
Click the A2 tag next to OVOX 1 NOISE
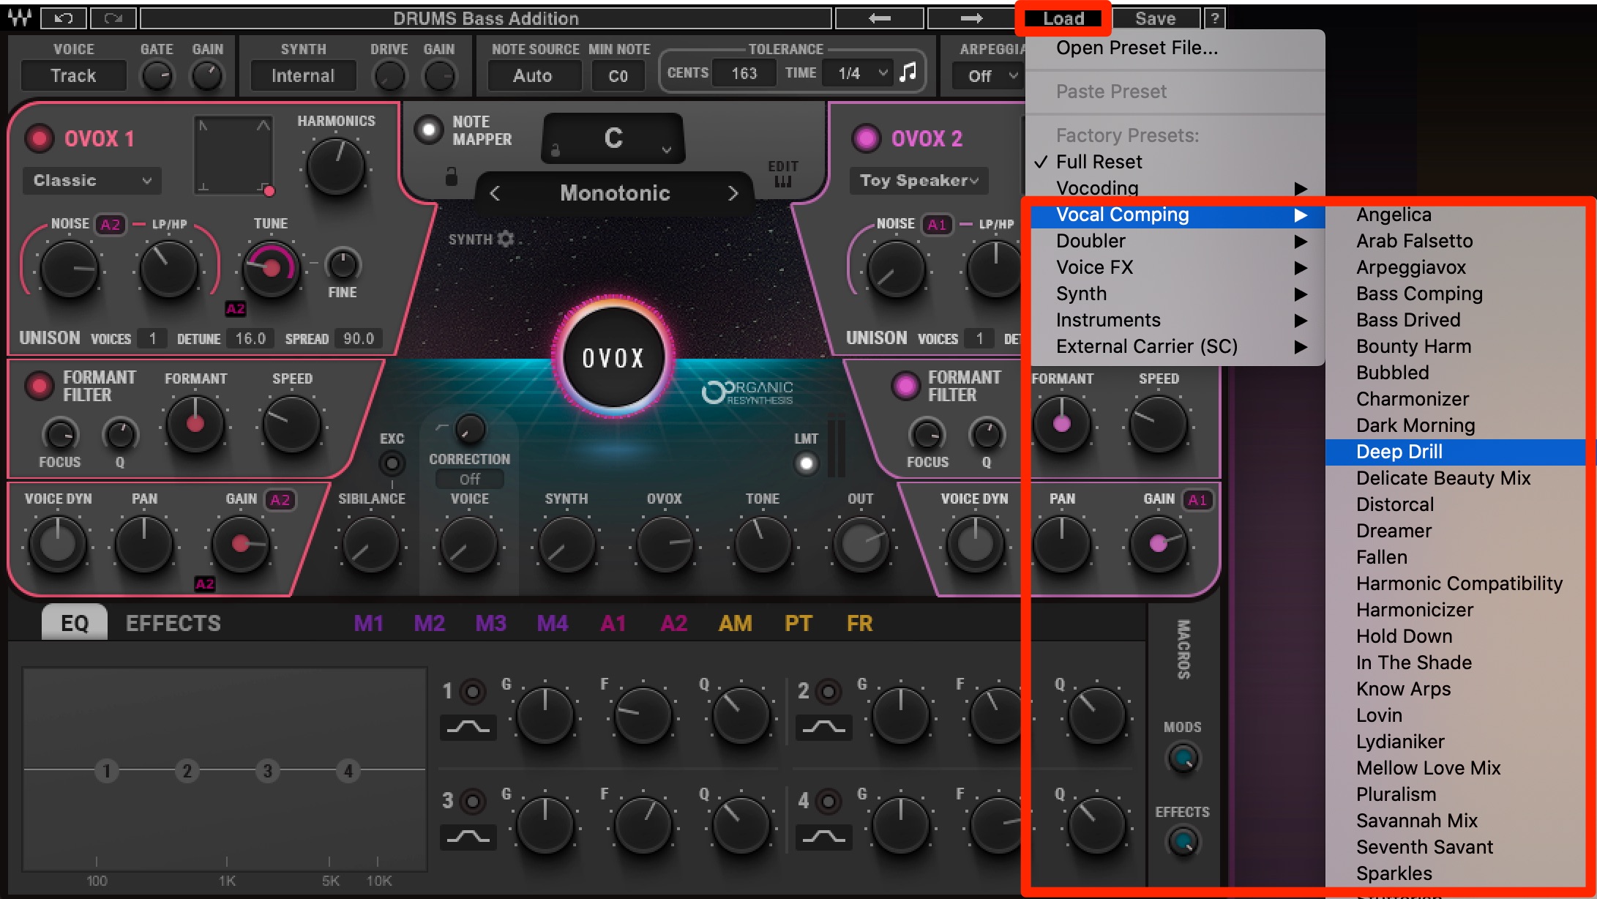(111, 225)
